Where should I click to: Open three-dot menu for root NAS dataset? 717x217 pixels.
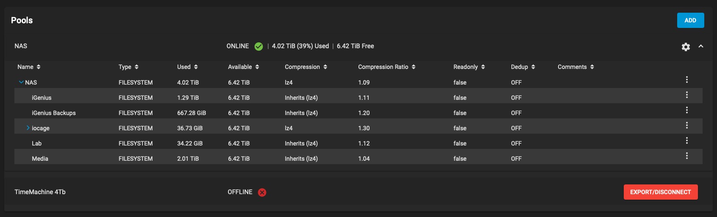[686, 80]
